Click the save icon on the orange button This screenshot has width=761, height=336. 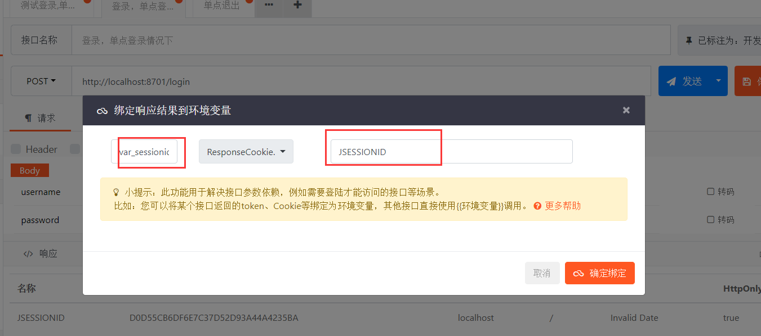748,80
